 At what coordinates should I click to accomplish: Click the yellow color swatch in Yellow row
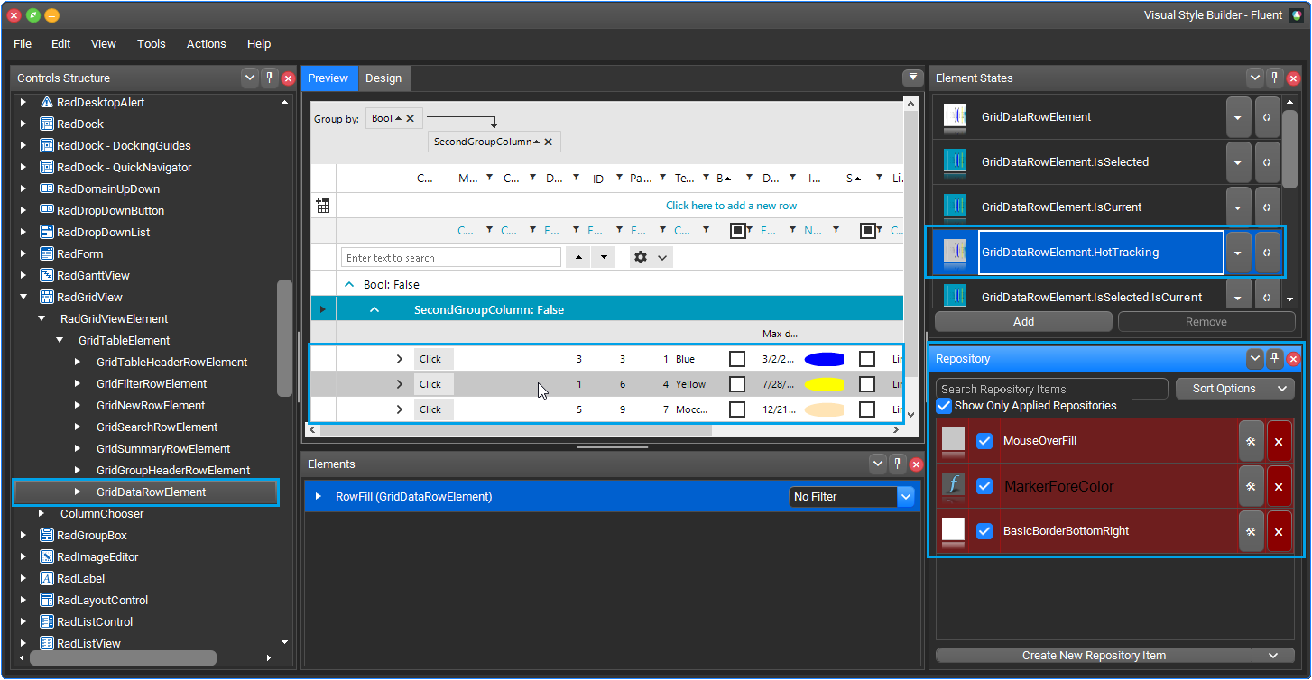point(824,384)
